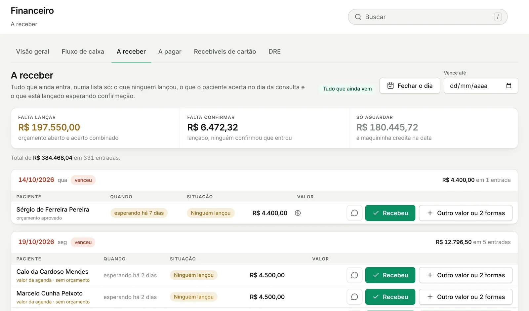Focus the Buscar search field
The height and width of the screenshot is (311, 529).
coord(428,17)
